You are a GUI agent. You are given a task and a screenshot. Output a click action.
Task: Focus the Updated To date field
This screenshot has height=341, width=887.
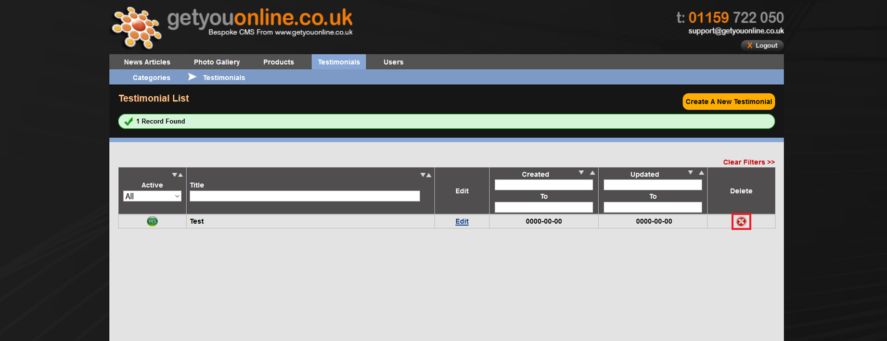coord(653,207)
